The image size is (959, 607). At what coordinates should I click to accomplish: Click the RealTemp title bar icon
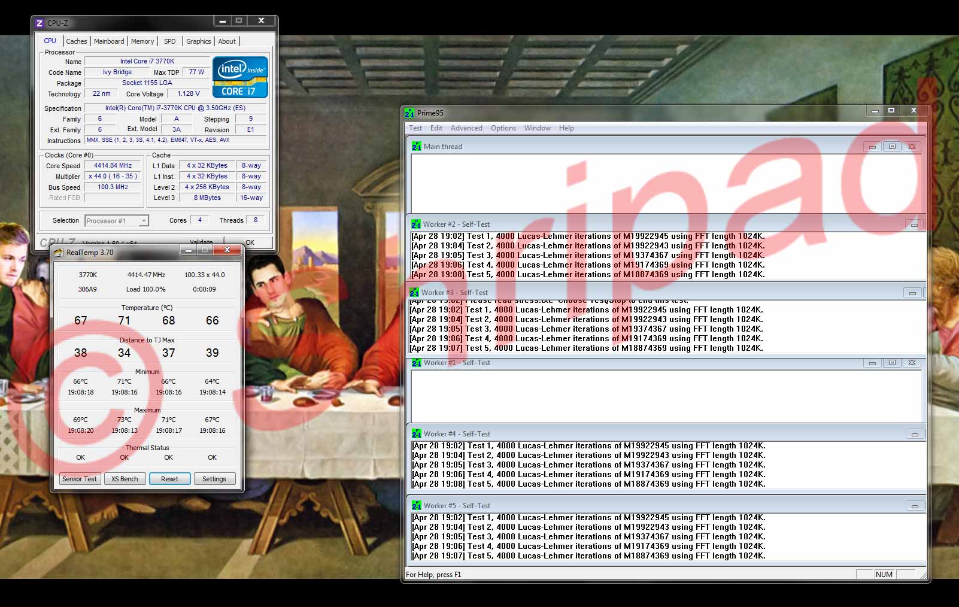pos(58,253)
